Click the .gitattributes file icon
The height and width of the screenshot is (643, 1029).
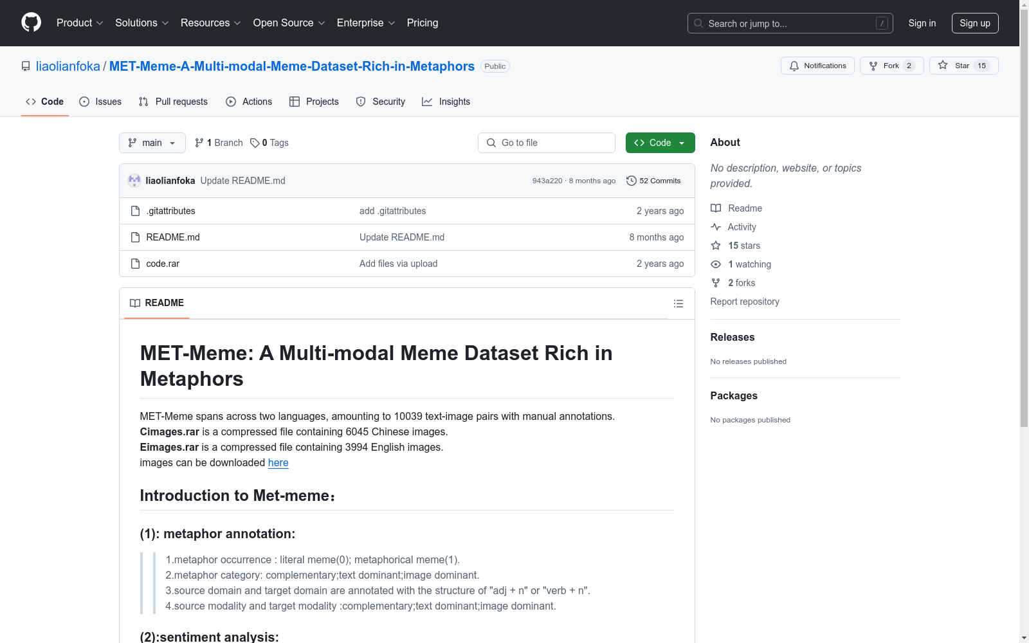click(135, 211)
